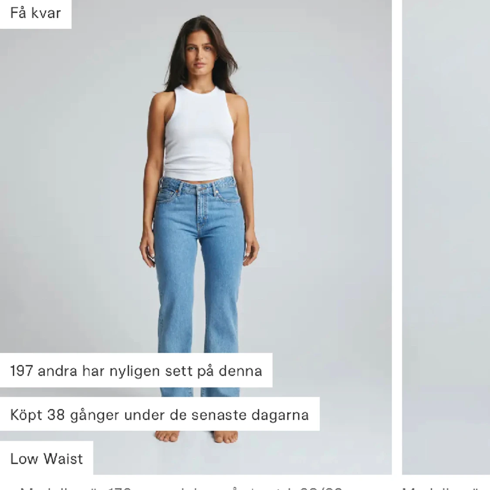Open the second product image on right
This screenshot has width=490, height=490.
pos(446,237)
